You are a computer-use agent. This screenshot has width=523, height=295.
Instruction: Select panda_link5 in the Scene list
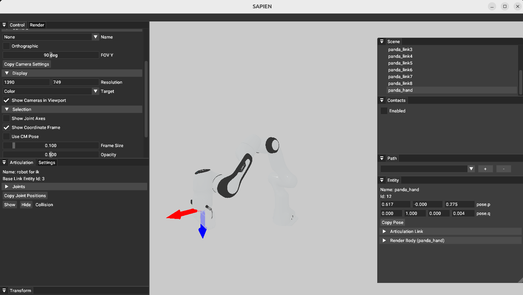(400, 63)
